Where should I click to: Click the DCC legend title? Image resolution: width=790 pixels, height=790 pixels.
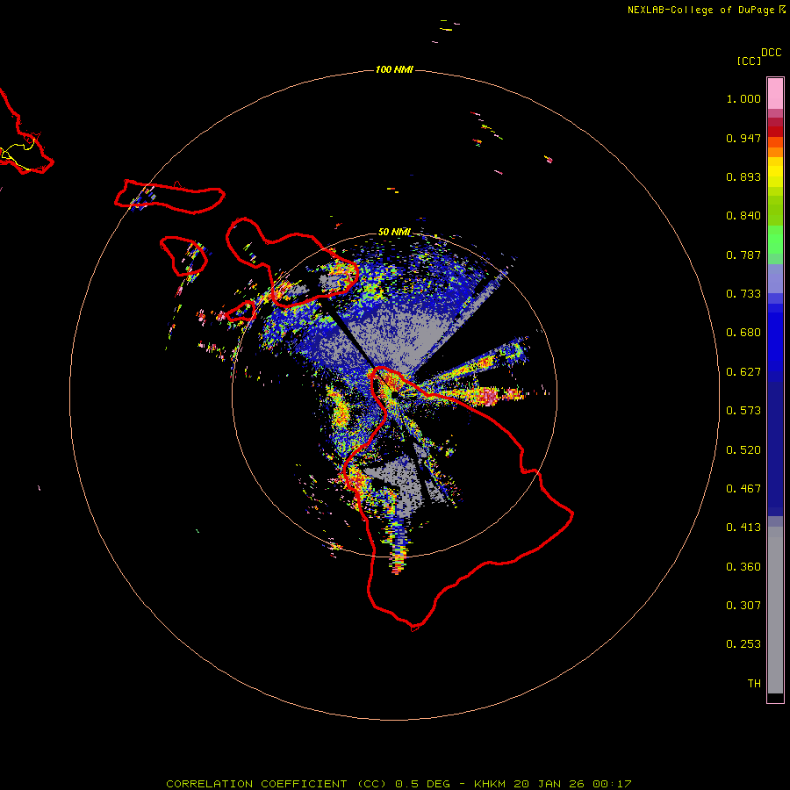coord(771,53)
